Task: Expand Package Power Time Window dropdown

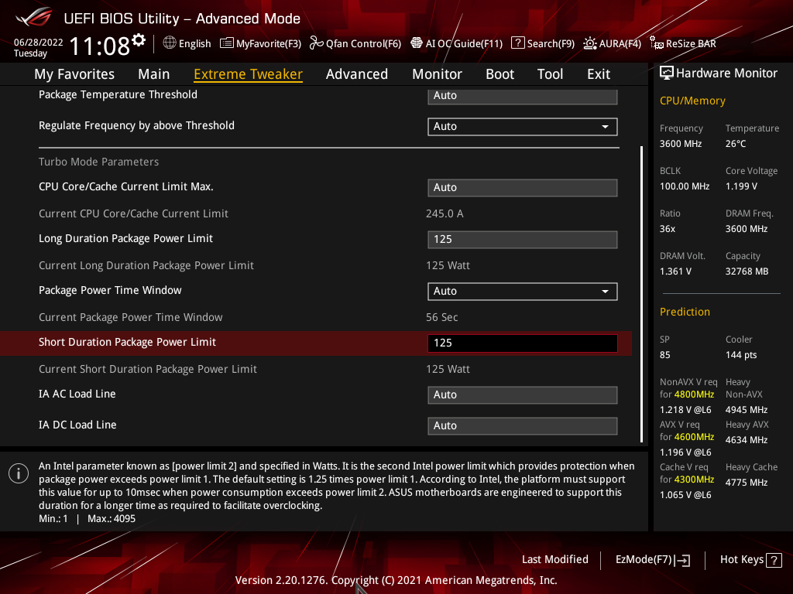Action: click(523, 291)
